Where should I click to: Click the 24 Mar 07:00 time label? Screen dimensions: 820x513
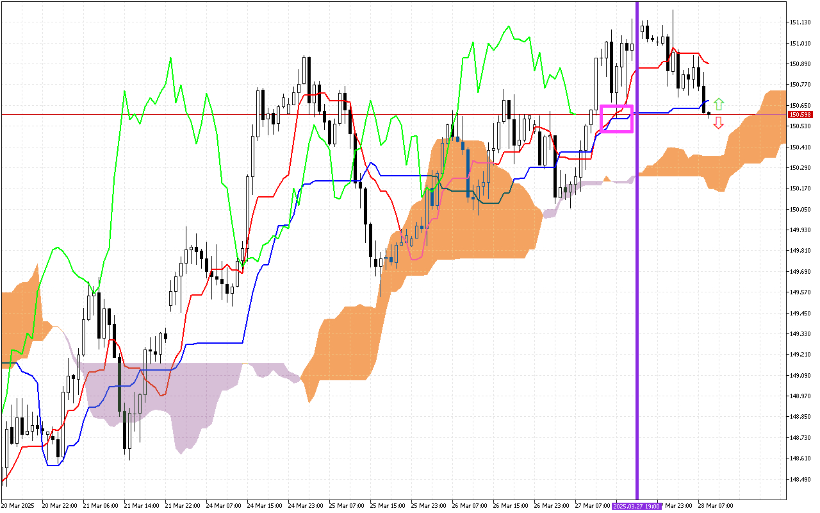click(x=225, y=506)
